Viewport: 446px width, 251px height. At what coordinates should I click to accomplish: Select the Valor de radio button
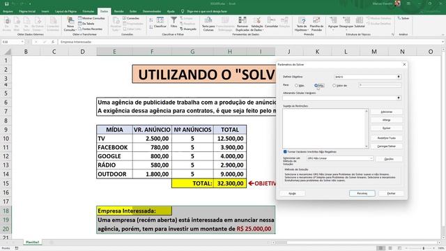pos(334,85)
